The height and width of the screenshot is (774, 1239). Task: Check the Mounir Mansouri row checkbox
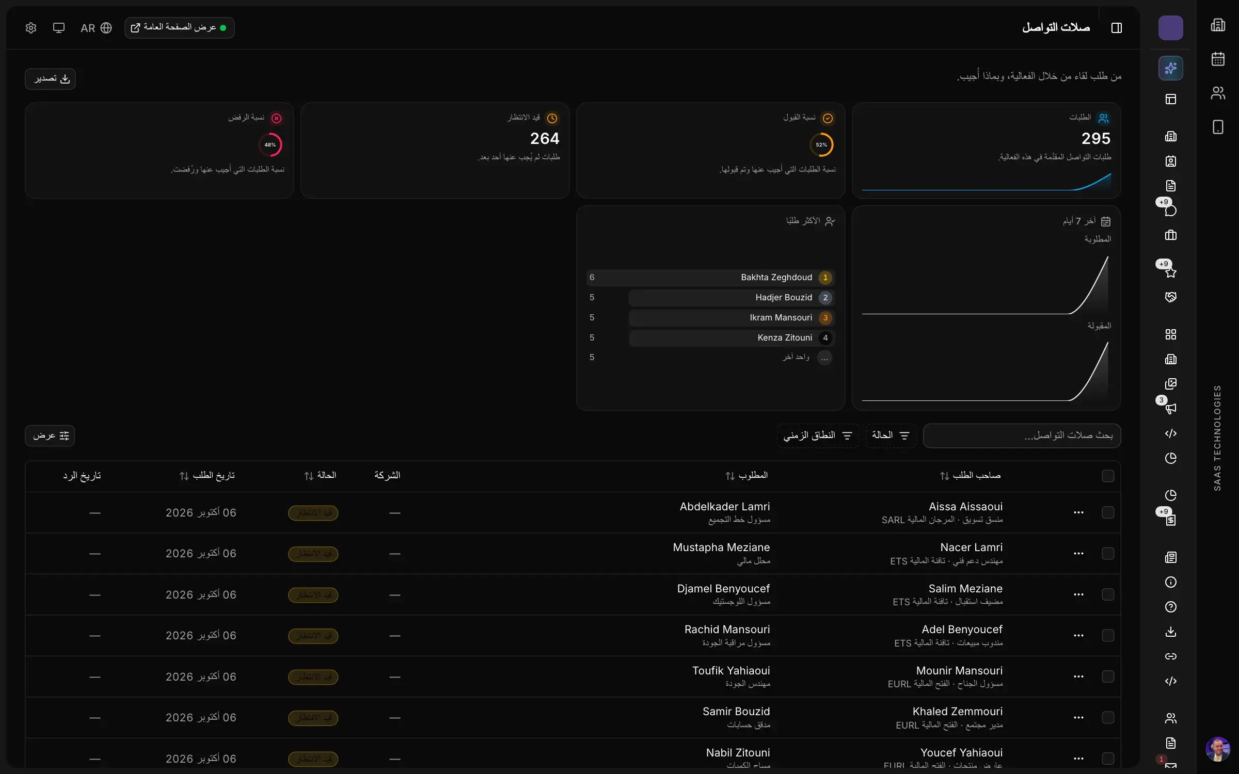pyautogui.click(x=1108, y=676)
